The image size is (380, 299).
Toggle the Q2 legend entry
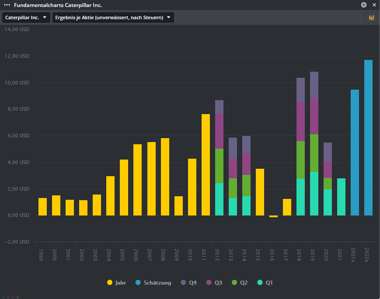pos(240,282)
